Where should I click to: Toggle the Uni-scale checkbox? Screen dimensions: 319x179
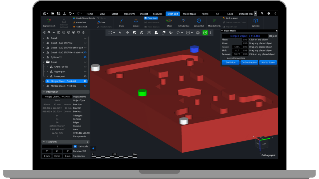[x=75, y=146]
